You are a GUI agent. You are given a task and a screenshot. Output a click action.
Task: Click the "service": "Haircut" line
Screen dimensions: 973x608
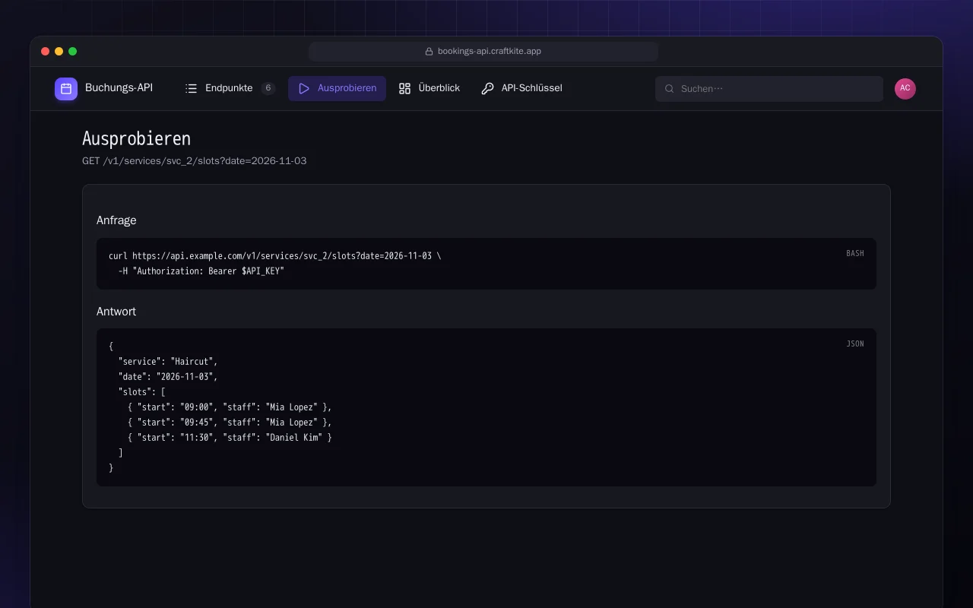coord(168,362)
